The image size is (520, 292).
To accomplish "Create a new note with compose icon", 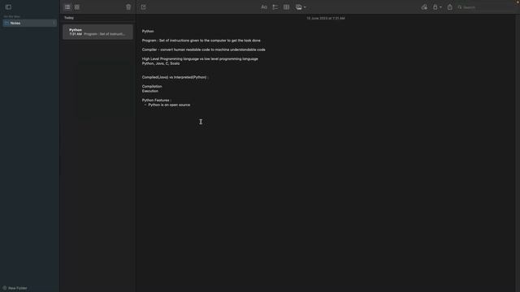I will tap(143, 7).
